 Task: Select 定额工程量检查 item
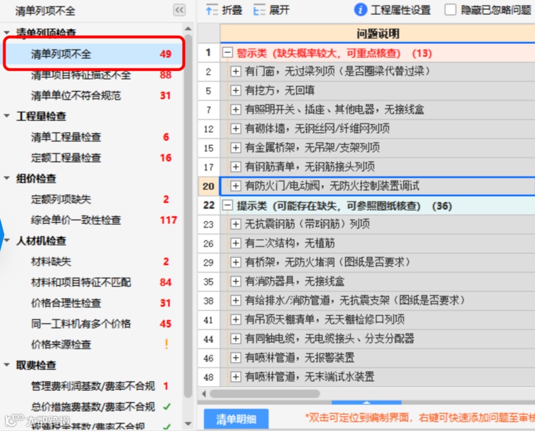pos(66,158)
